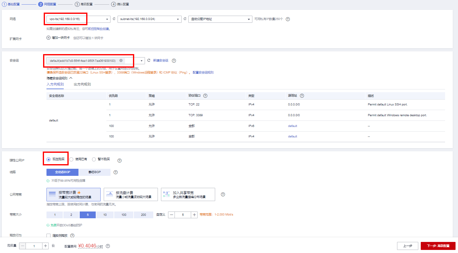The height and width of the screenshot is (253, 458).
Task: Click the refresh icon next to subnet dropdown
Action: pyautogui.click(x=185, y=19)
